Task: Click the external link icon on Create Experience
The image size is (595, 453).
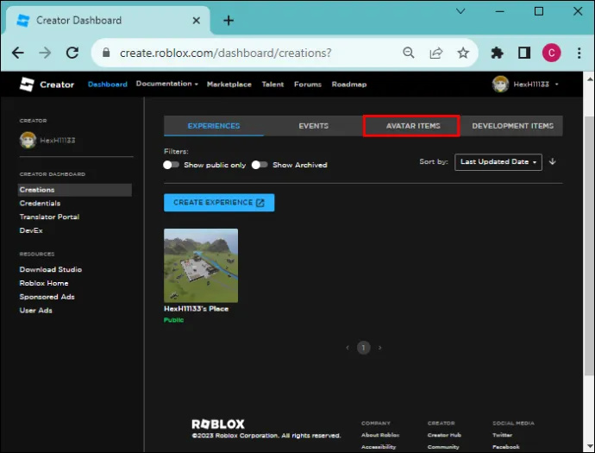Action: pos(260,203)
